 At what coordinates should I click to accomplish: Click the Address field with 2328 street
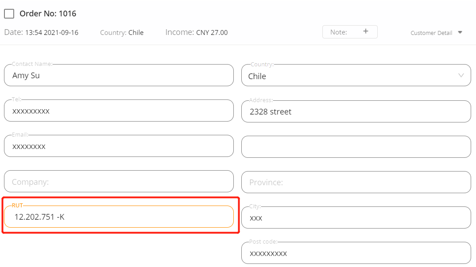click(x=356, y=111)
